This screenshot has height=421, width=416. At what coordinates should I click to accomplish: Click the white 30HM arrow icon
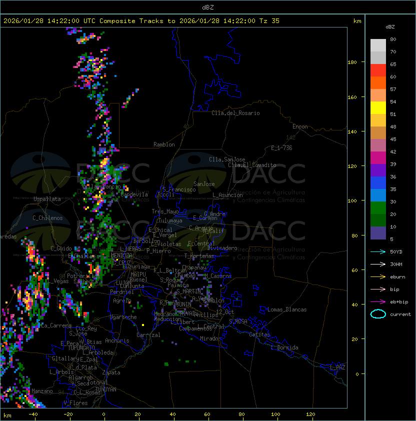point(378,264)
